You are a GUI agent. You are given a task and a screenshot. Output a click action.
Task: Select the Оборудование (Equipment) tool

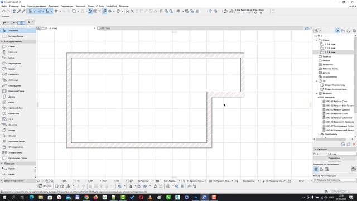(18, 147)
